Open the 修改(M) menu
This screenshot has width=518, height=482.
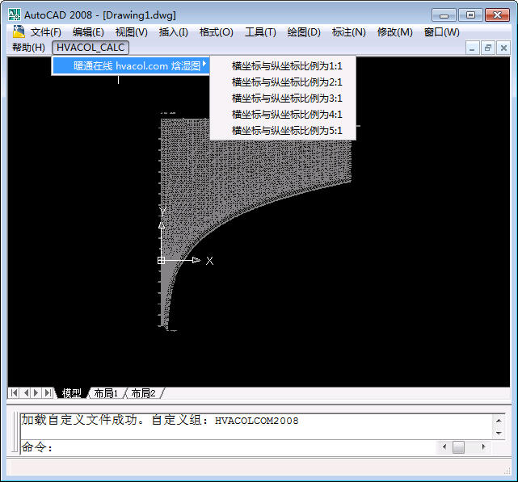click(395, 32)
